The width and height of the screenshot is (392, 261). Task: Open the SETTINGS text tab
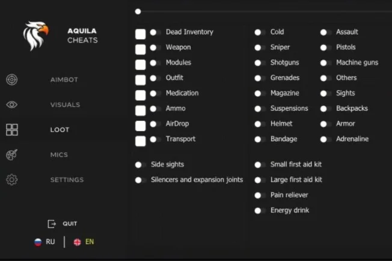(x=67, y=180)
